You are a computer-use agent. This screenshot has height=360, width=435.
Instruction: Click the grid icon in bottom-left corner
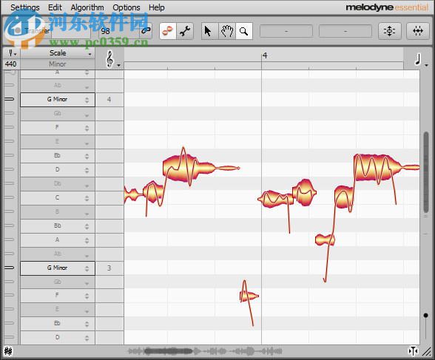point(8,351)
